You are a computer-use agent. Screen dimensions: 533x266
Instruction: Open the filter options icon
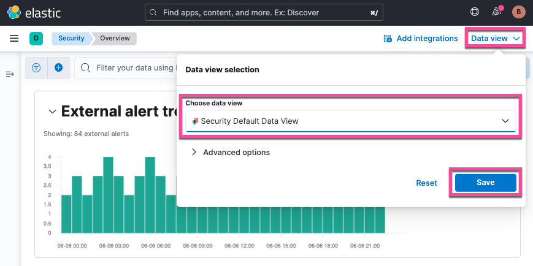36,68
